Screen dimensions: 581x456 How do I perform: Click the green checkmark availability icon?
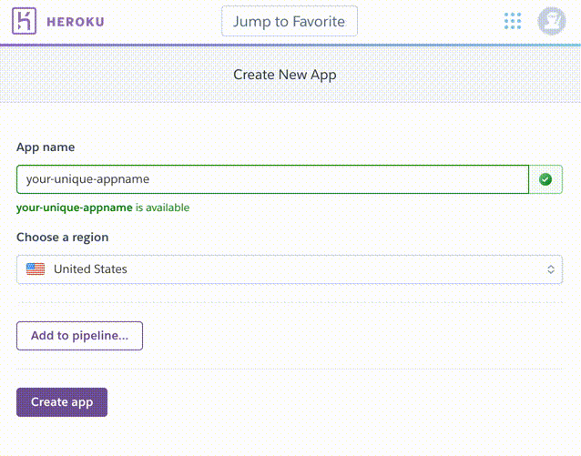(x=545, y=179)
